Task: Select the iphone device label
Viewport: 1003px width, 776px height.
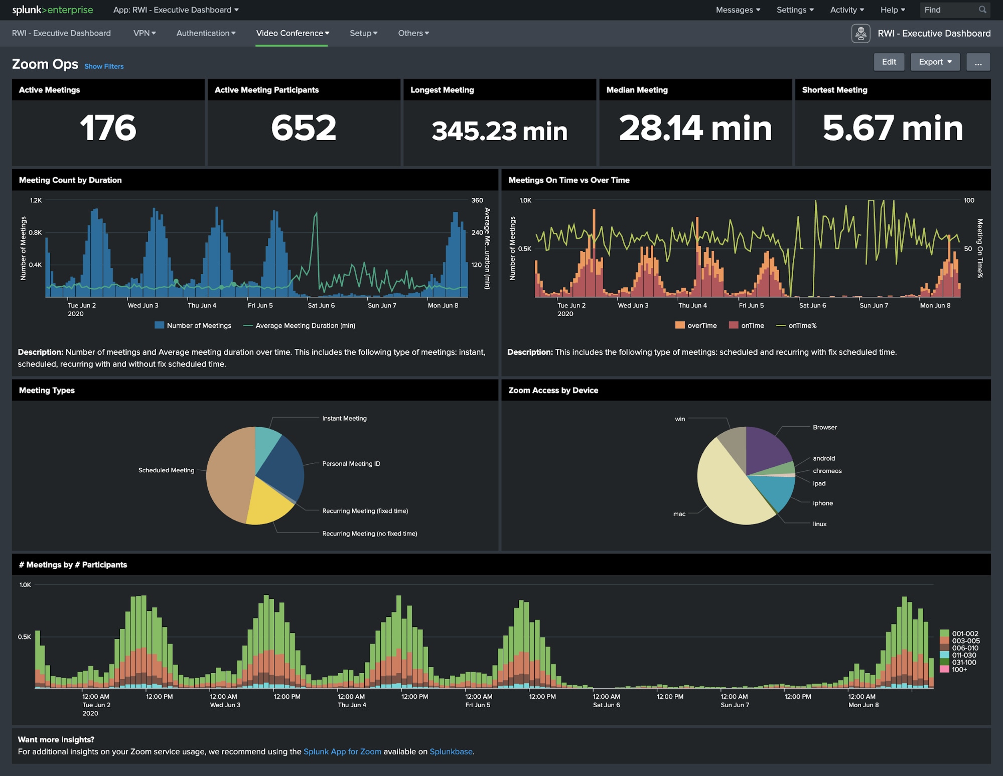Action: [x=823, y=503]
